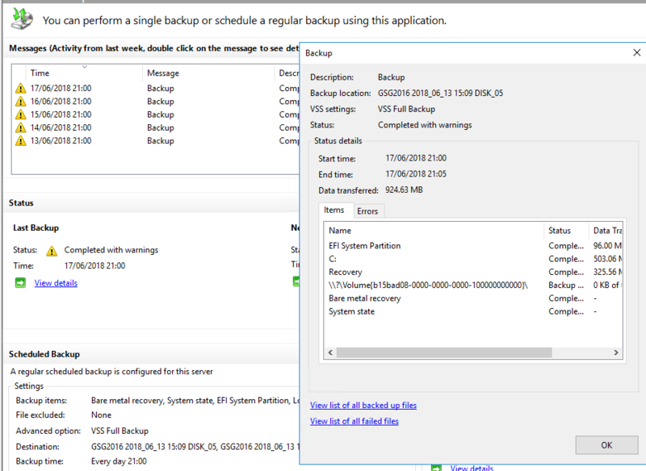Switch to the Items tab

point(334,210)
